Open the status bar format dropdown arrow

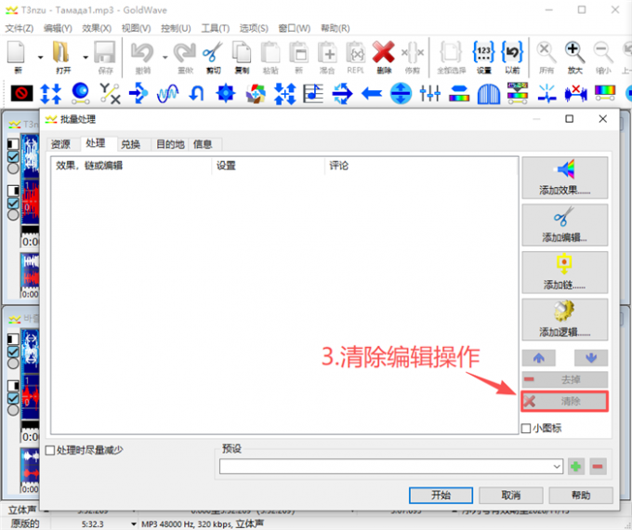click(x=134, y=523)
